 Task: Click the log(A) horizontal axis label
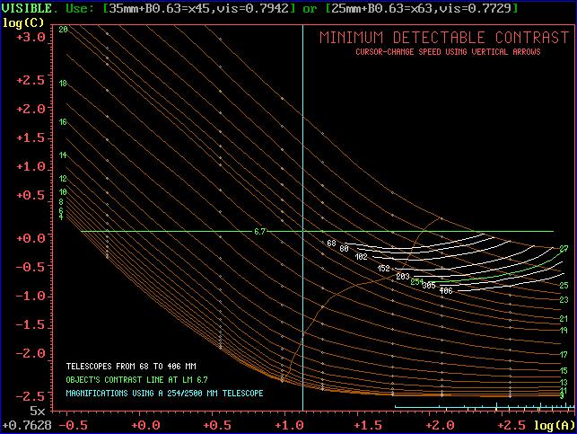click(555, 423)
